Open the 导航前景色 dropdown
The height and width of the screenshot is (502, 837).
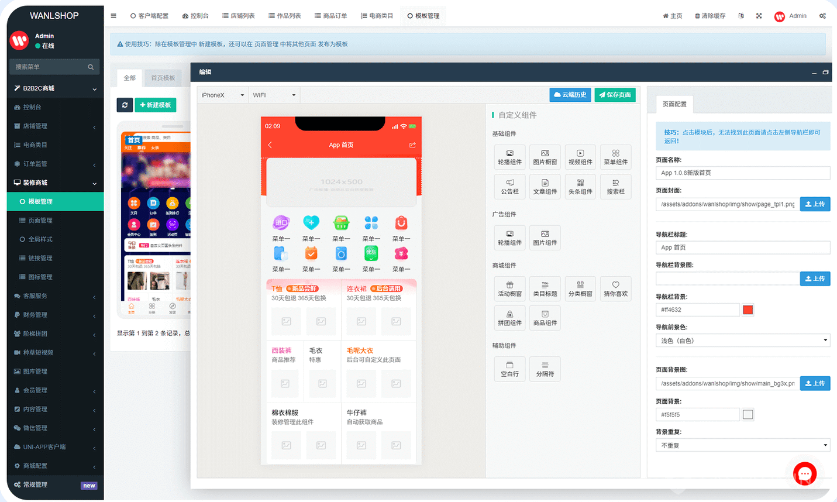742,341
